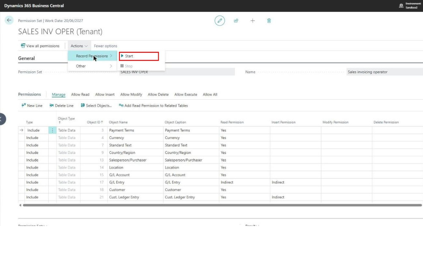Expand the Other submenu
This screenshot has width=423, height=253.
[x=93, y=66]
